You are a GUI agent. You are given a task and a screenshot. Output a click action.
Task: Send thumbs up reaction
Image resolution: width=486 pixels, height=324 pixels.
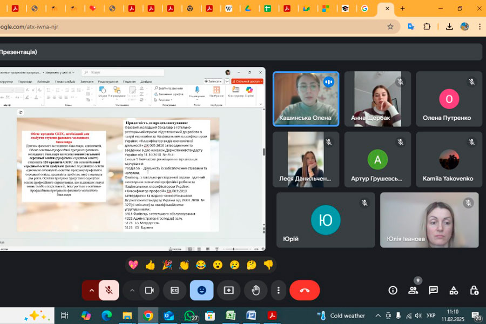pyautogui.click(x=150, y=265)
